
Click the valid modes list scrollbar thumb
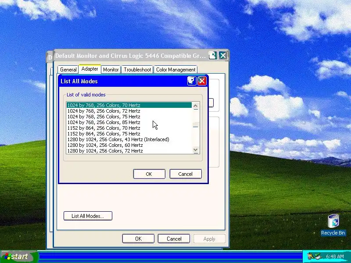[x=196, y=124]
